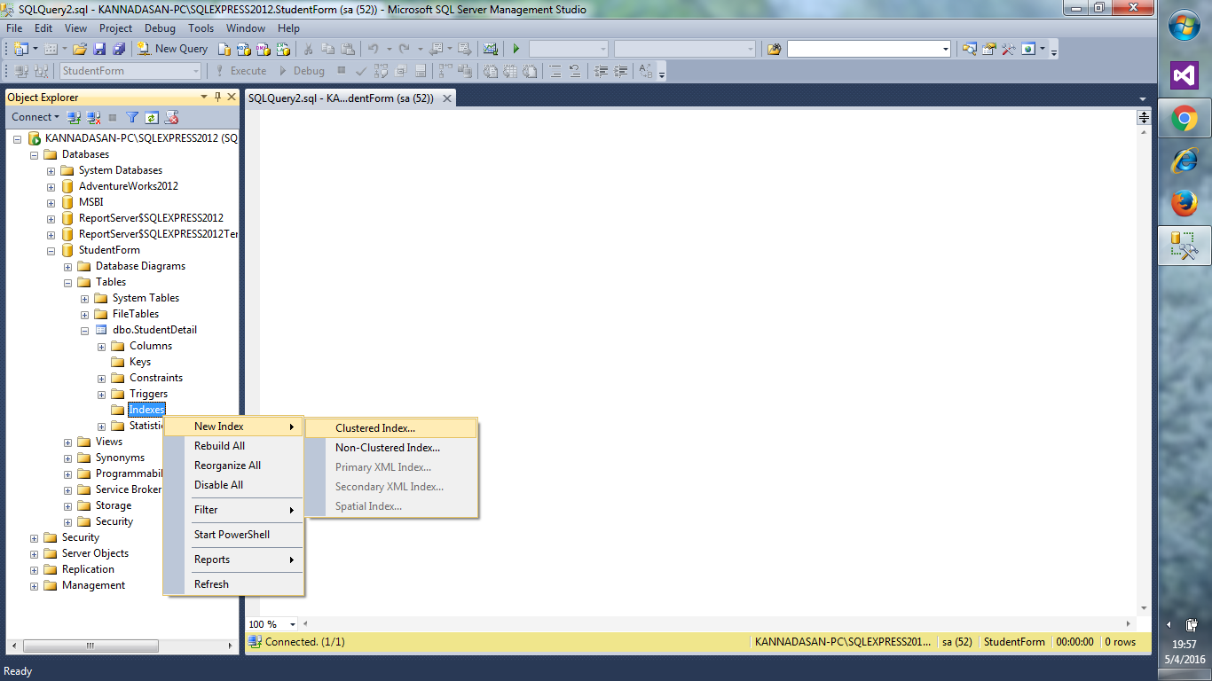
Task: Open the Filter submenu entry
Action: pos(234,510)
